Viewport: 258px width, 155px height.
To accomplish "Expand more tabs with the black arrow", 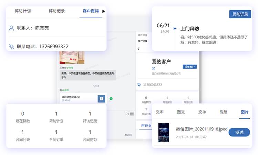I will (x=103, y=11).
